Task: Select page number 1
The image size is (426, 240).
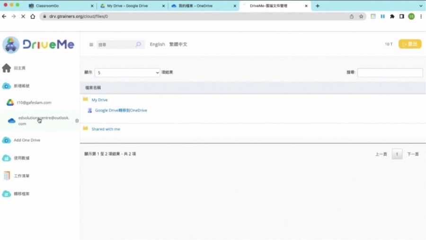Action: pyautogui.click(x=397, y=154)
